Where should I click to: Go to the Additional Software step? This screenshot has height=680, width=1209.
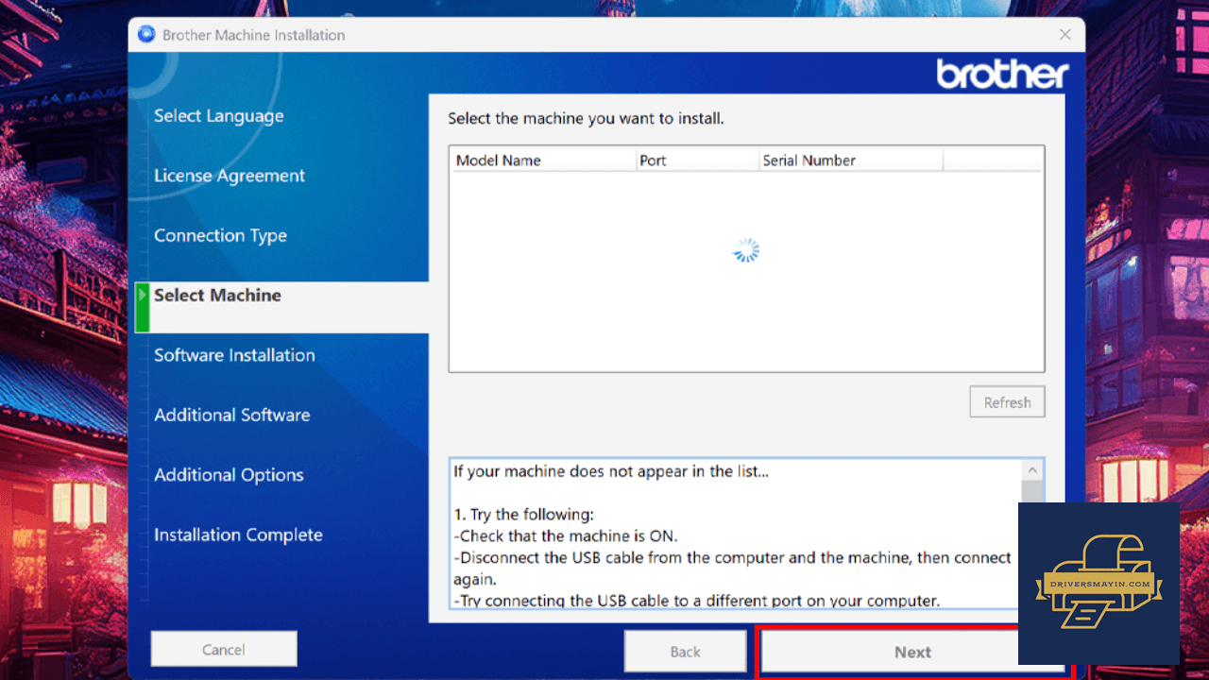232,415
